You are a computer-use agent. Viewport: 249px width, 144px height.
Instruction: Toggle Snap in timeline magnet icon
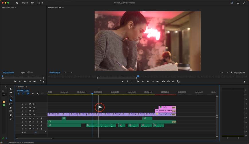[23, 93]
